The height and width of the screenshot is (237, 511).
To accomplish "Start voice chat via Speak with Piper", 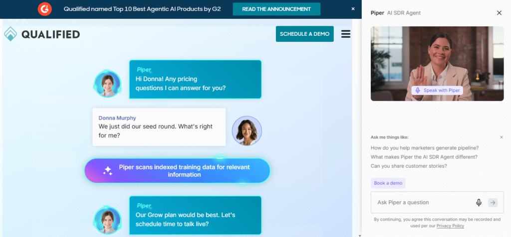I will coord(437,91).
